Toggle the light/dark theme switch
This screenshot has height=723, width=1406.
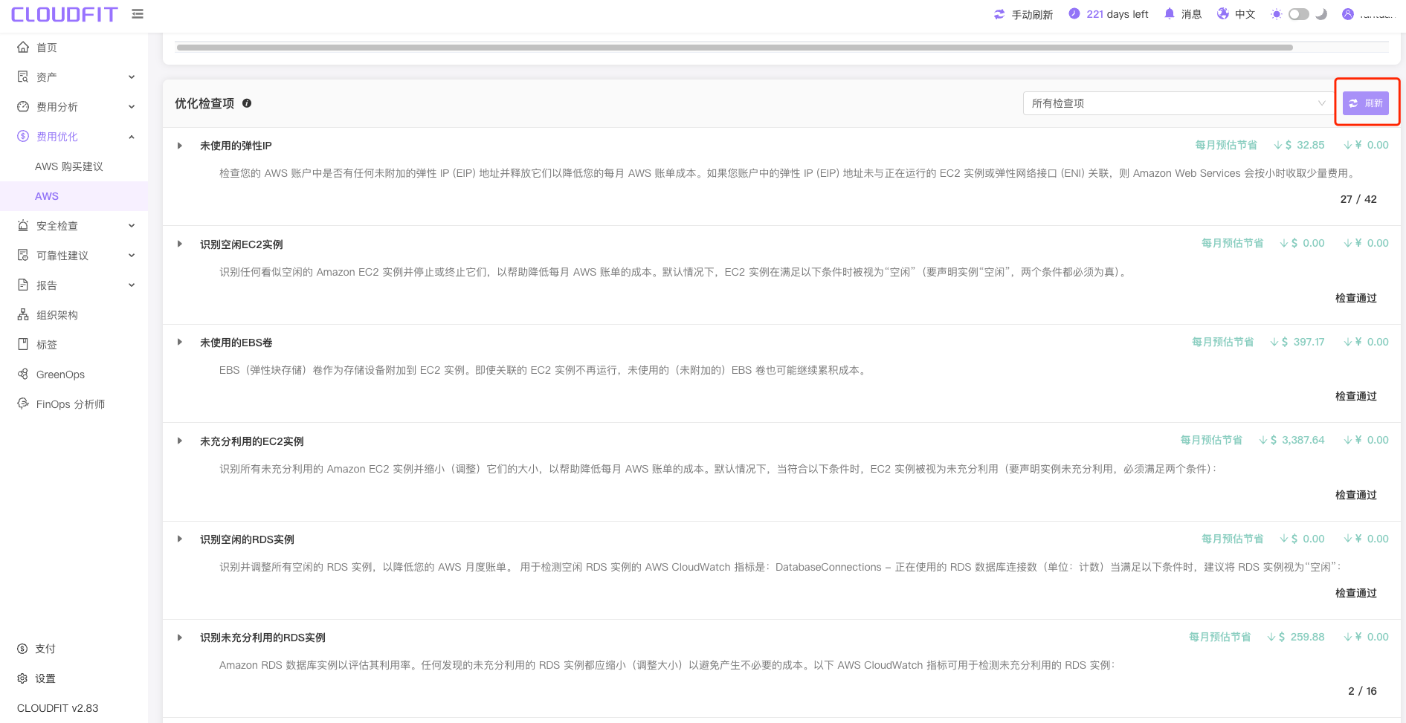(1299, 14)
